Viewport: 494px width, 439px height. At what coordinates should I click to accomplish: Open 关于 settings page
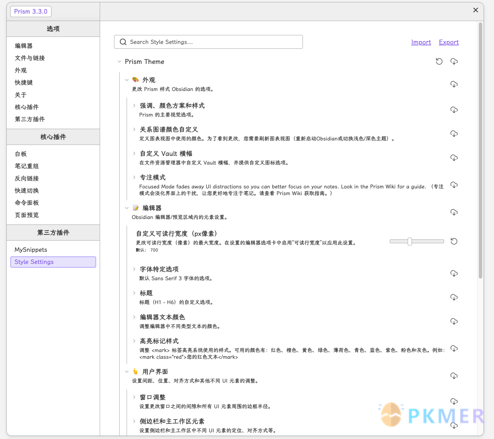[53, 95]
